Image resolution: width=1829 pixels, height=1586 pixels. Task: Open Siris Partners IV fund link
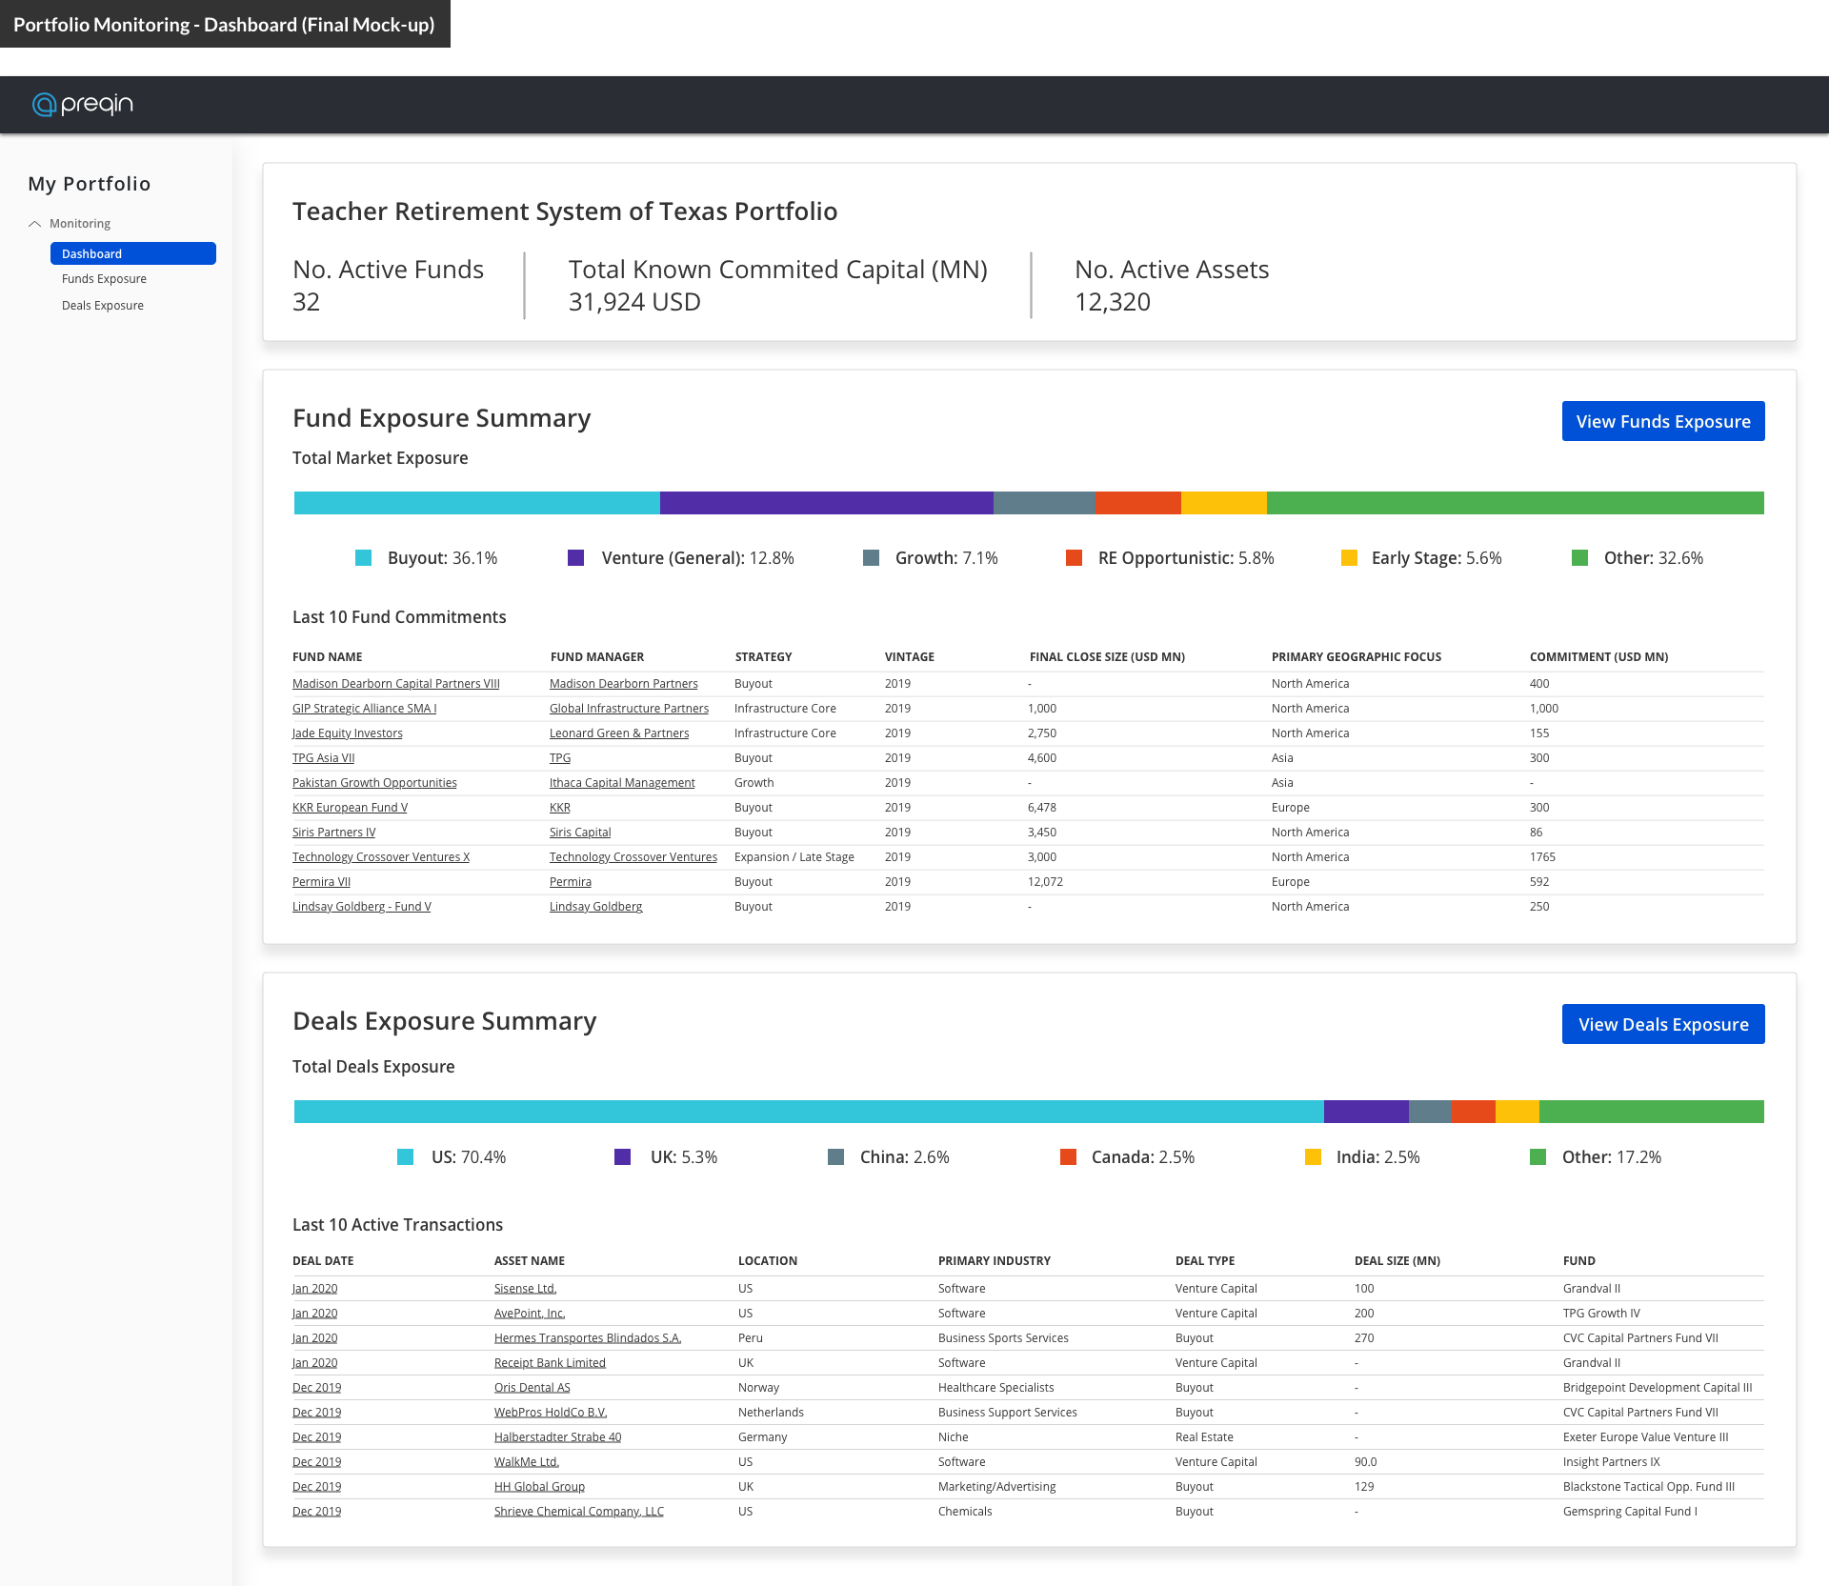[333, 833]
